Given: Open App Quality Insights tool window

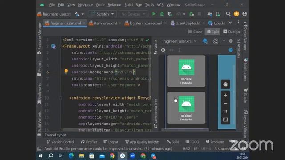Looking at the screenshot, I should point(142,142).
